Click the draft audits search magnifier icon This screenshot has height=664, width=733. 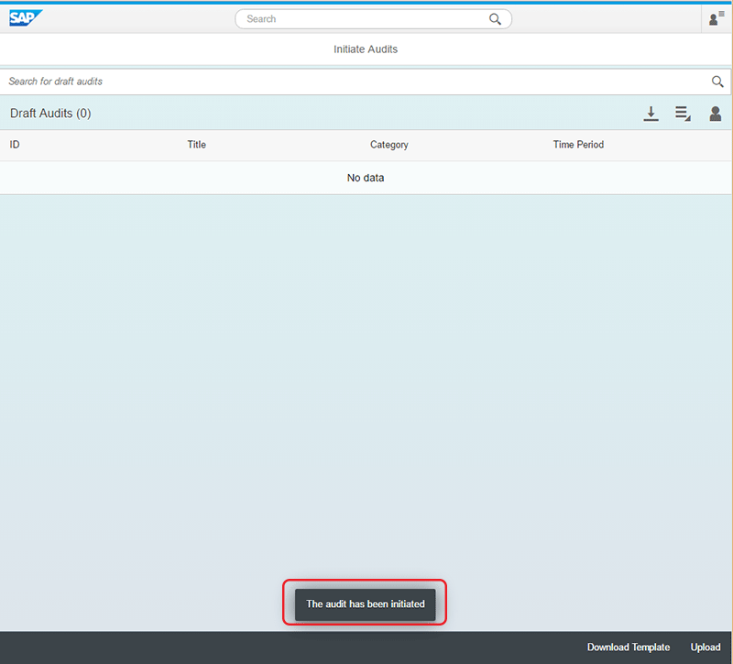(x=717, y=82)
